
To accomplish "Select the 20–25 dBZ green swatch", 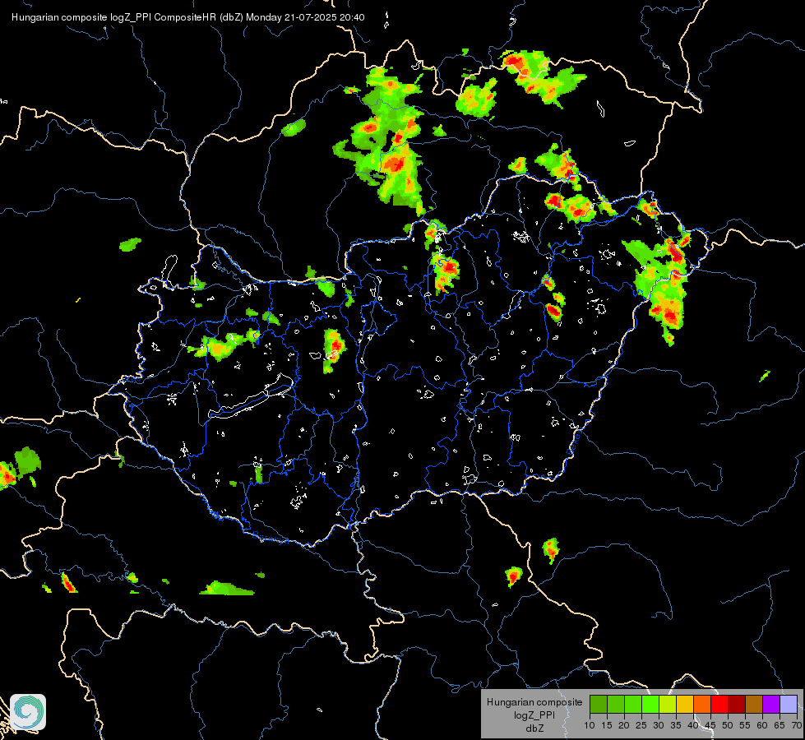I will click(633, 704).
